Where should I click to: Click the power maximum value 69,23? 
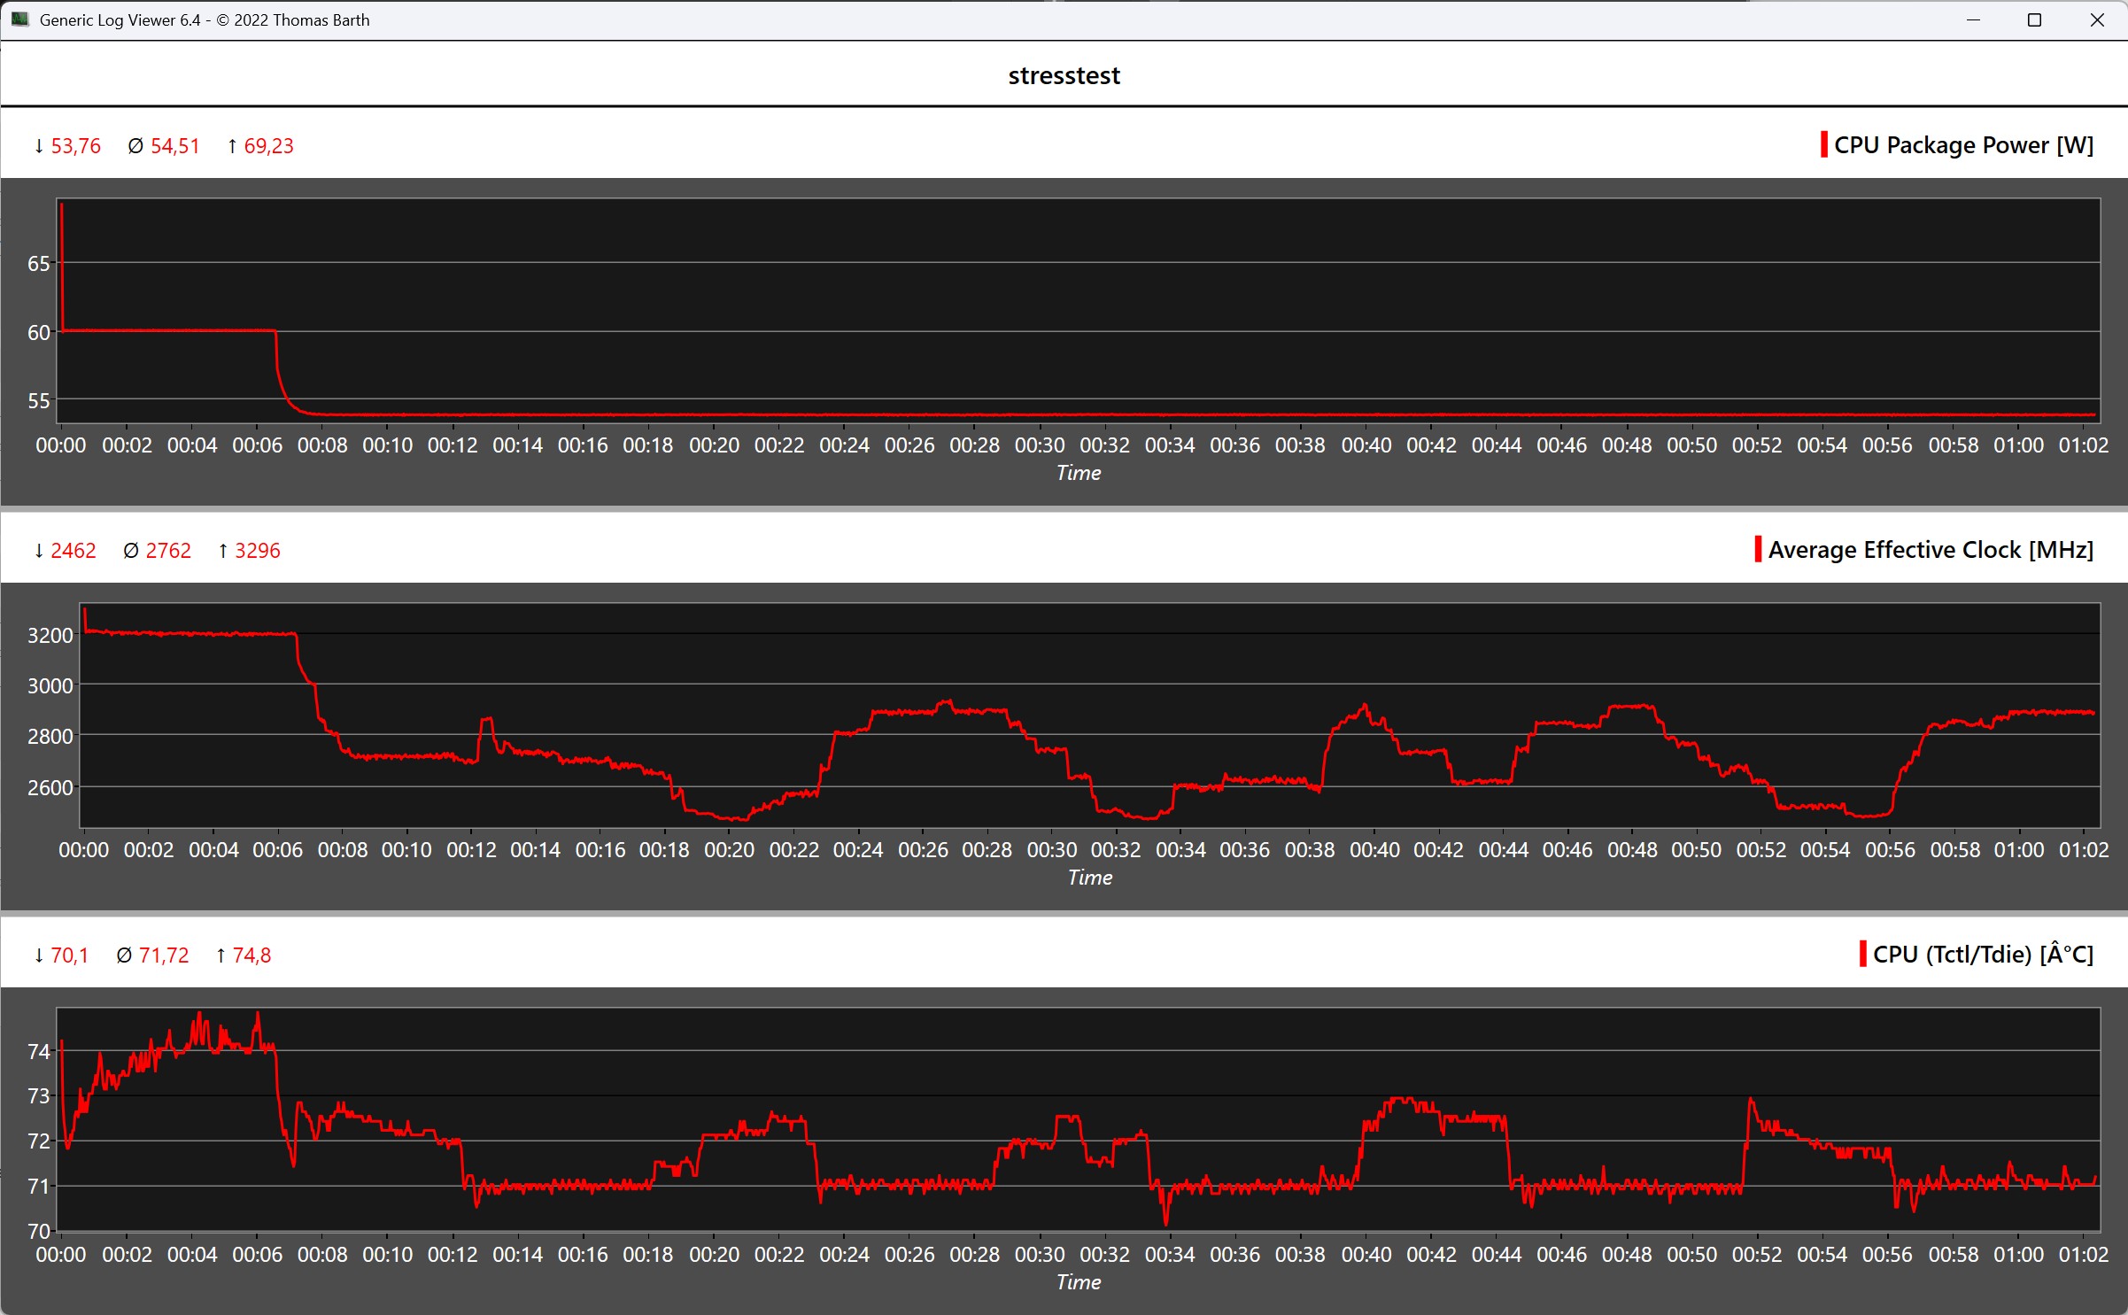click(268, 146)
